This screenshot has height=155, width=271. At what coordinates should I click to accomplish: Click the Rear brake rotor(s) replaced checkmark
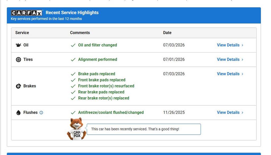click(x=73, y=98)
